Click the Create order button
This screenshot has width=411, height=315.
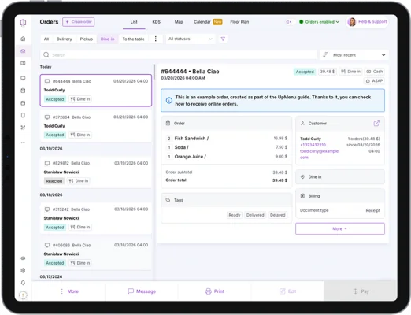pyautogui.click(x=79, y=22)
